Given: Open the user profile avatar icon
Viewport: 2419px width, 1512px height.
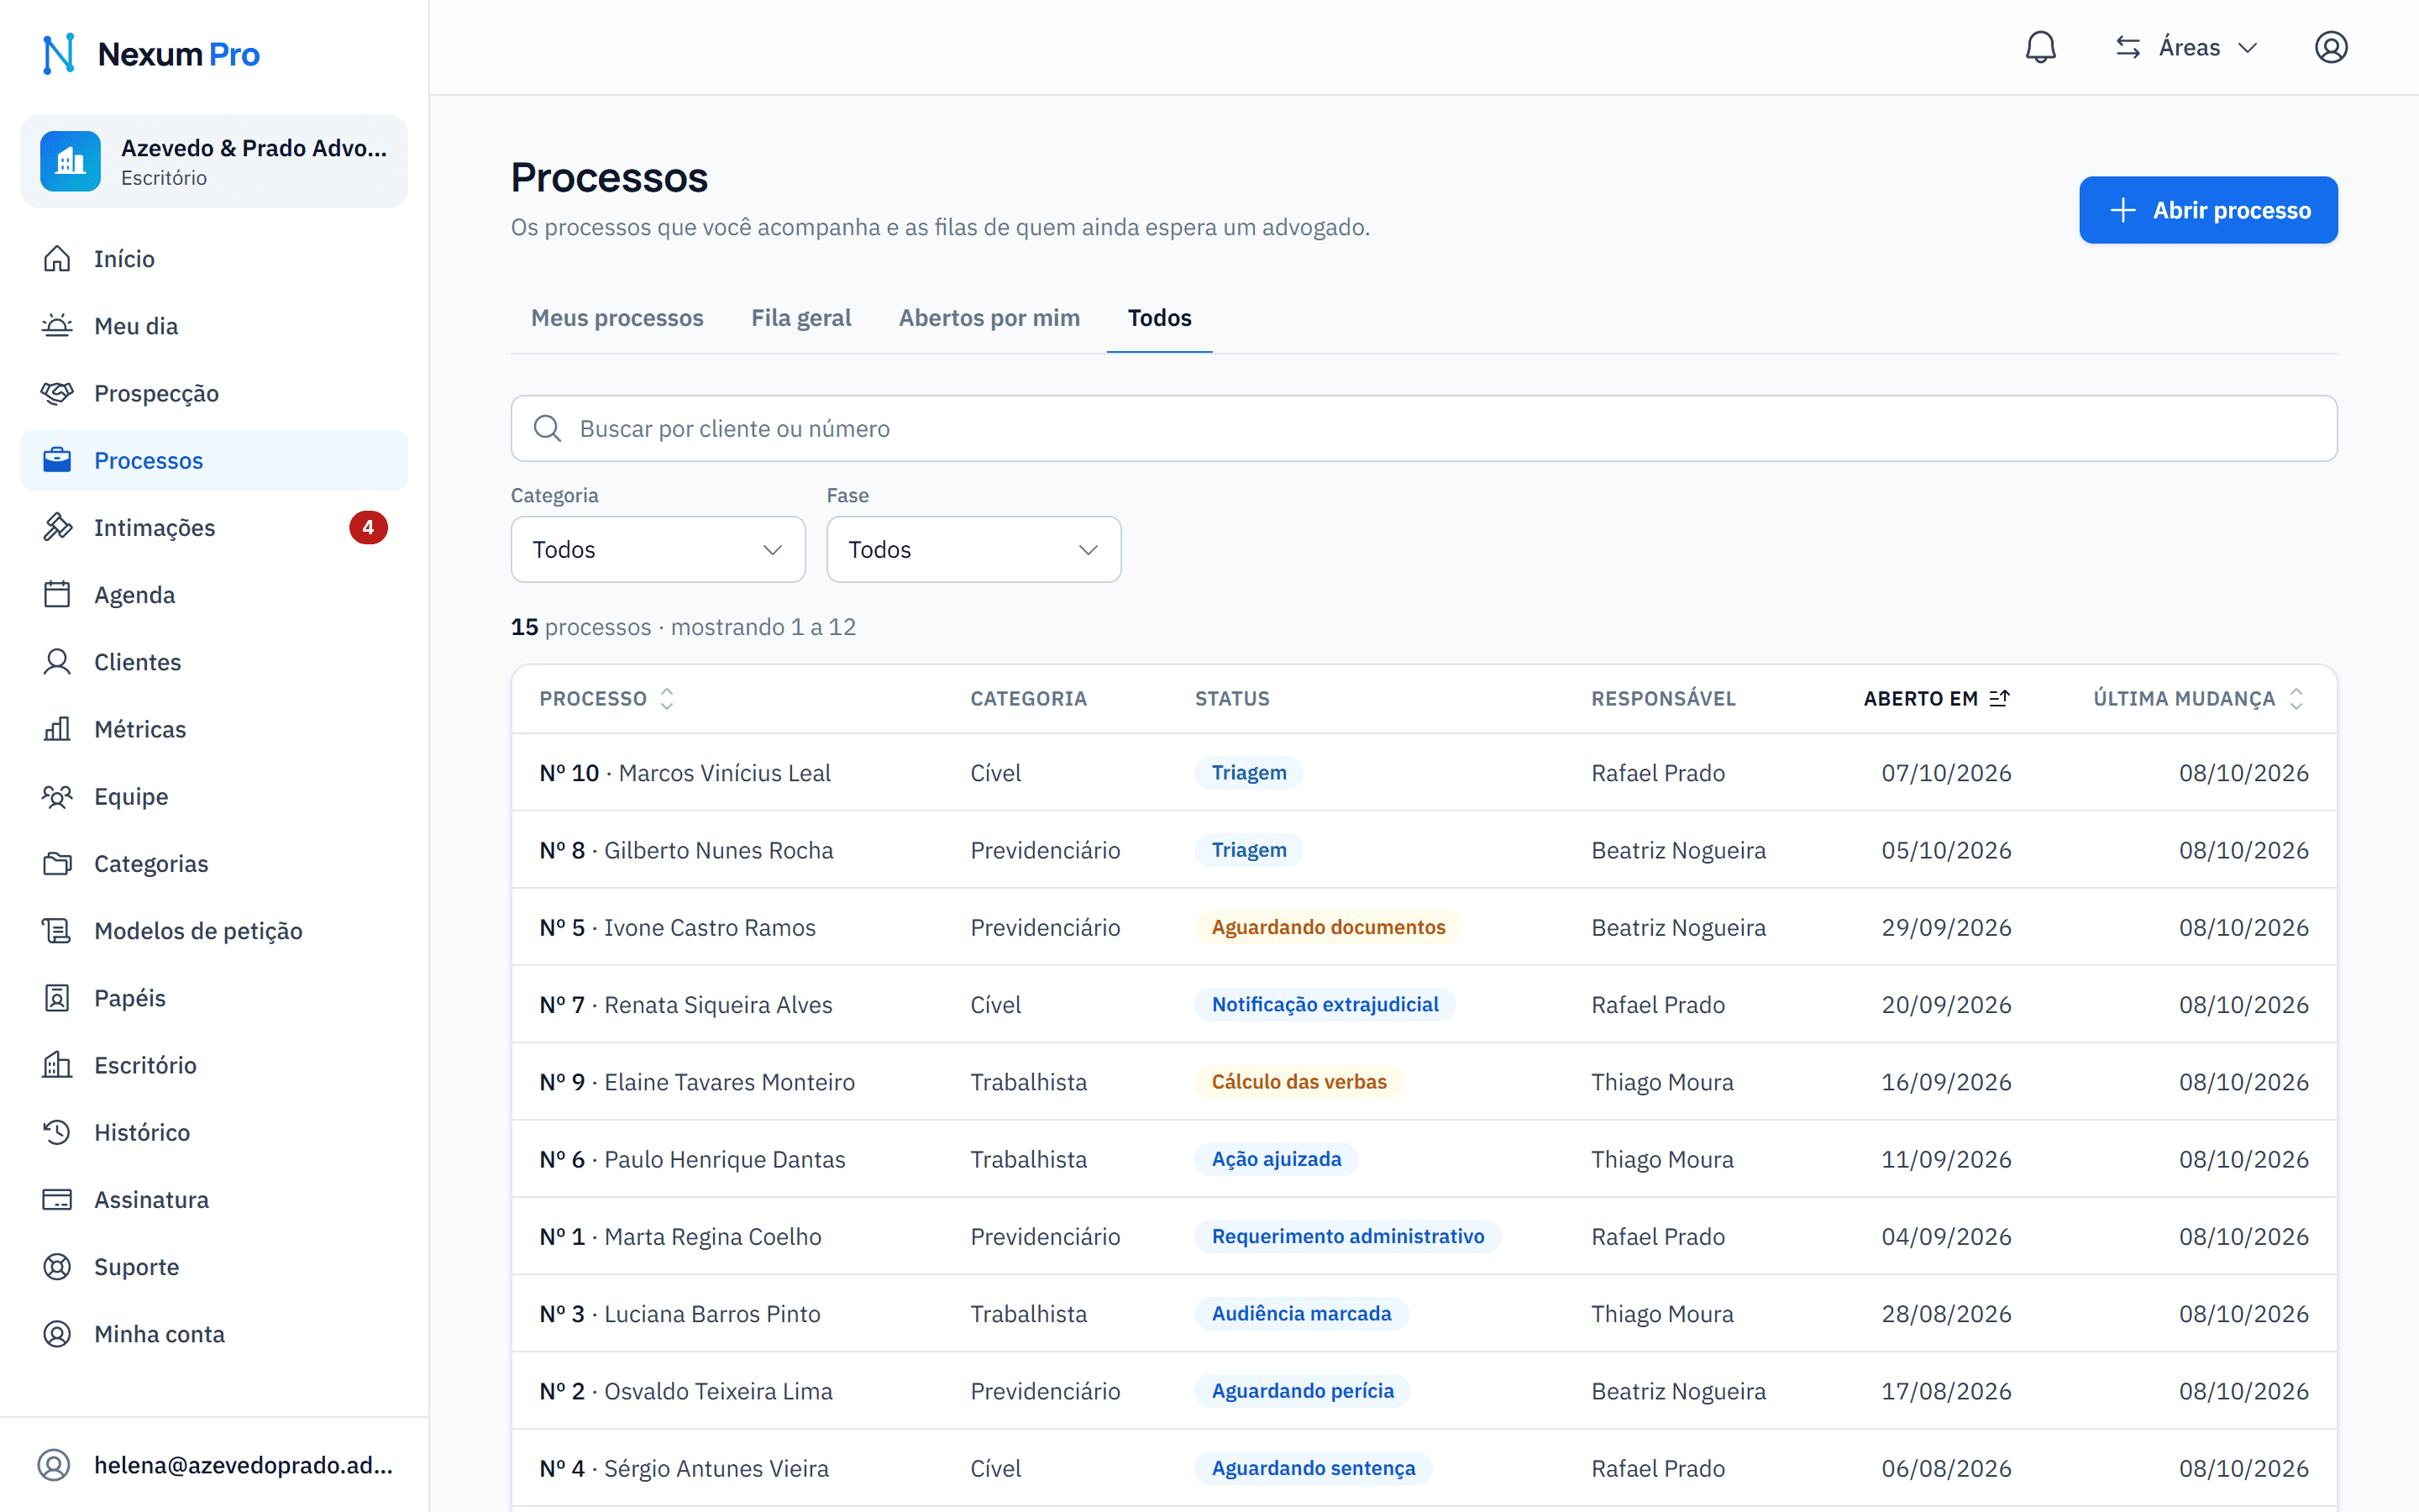Looking at the screenshot, I should [2330, 47].
